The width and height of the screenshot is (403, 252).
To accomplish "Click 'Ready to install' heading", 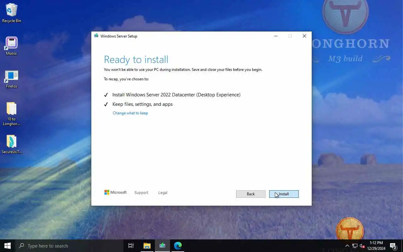I will click(x=136, y=60).
